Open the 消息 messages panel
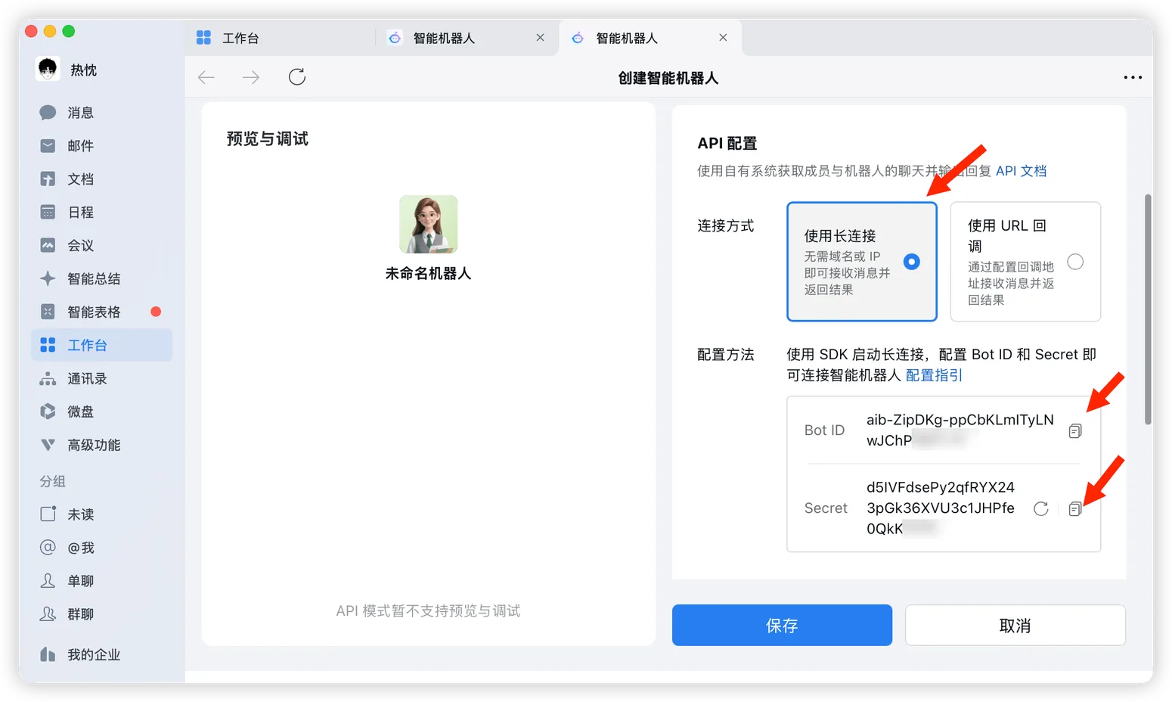The image size is (1172, 702). tap(79, 112)
